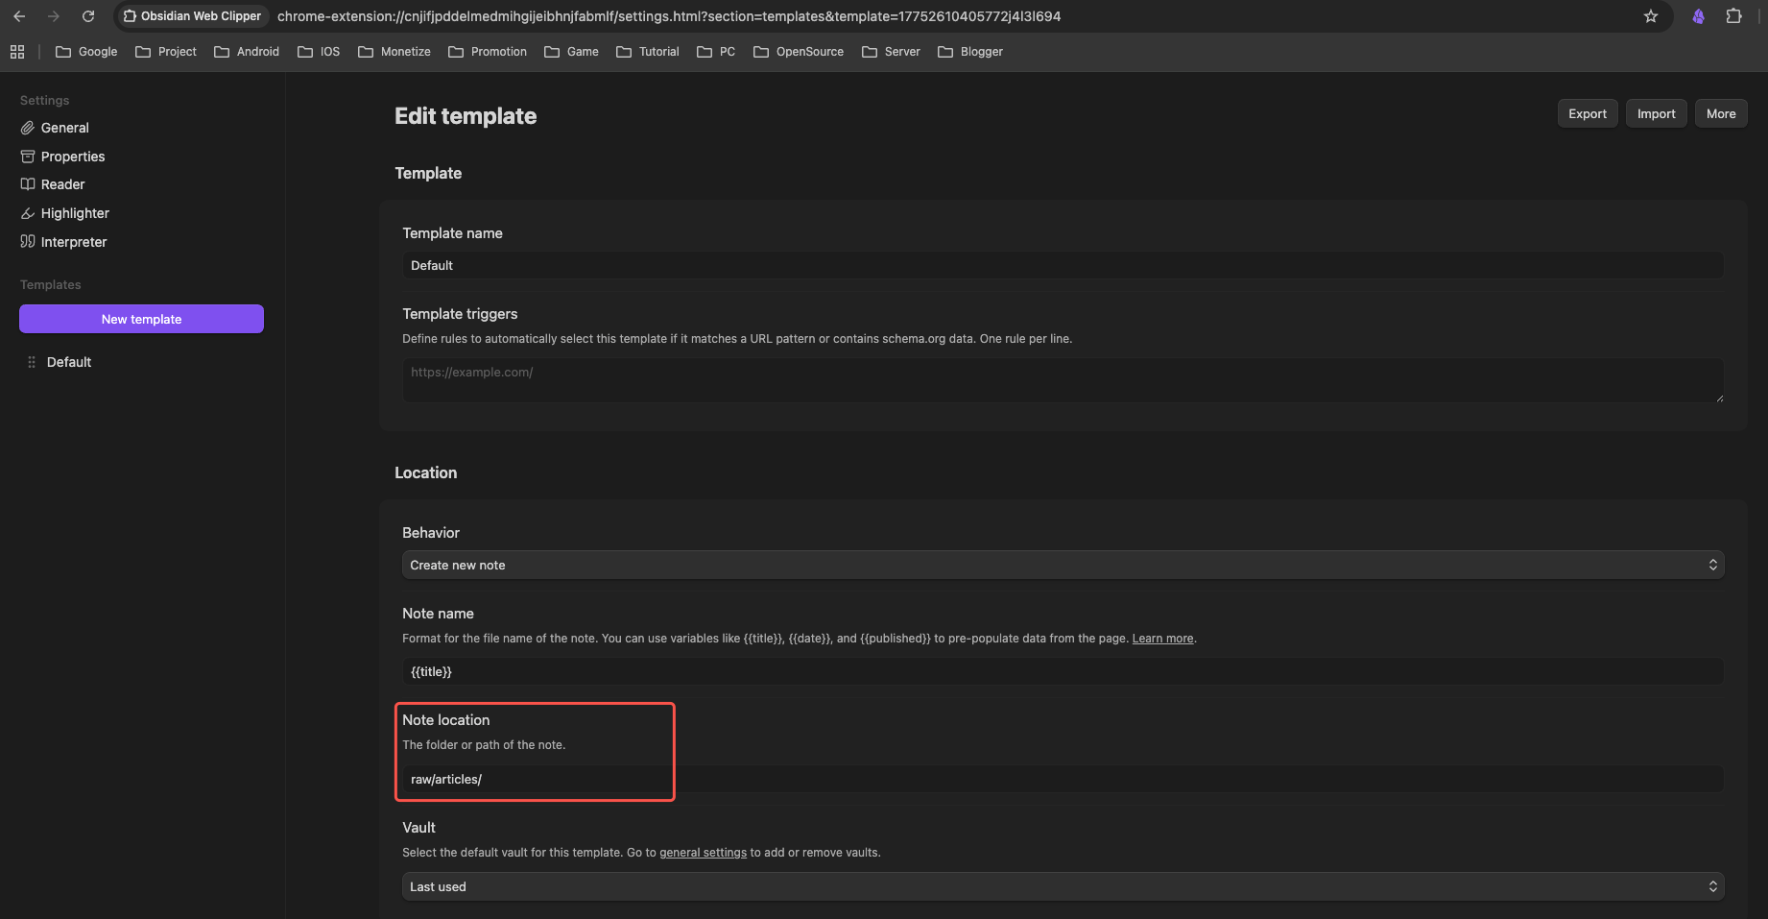Viewport: 1768px width, 919px height.
Task: Grab the drag handle beside Default template
Action: pyautogui.click(x=32, y=362)
